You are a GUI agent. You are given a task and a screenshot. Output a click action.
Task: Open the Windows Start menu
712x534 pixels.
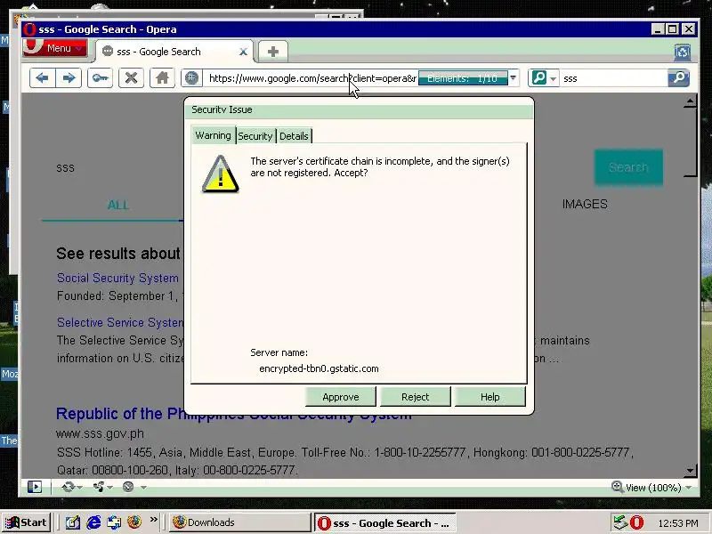click(x=27, y=522)
